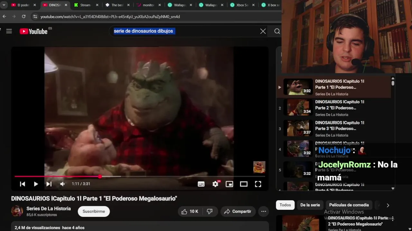Open playlist video titled Parte 2

[340, 105]
